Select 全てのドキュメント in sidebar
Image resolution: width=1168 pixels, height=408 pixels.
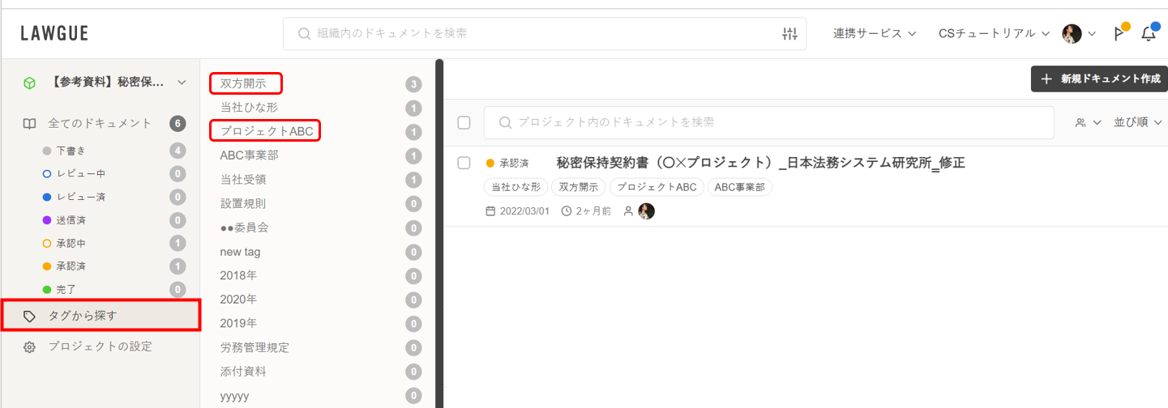(x=99, y=124)
